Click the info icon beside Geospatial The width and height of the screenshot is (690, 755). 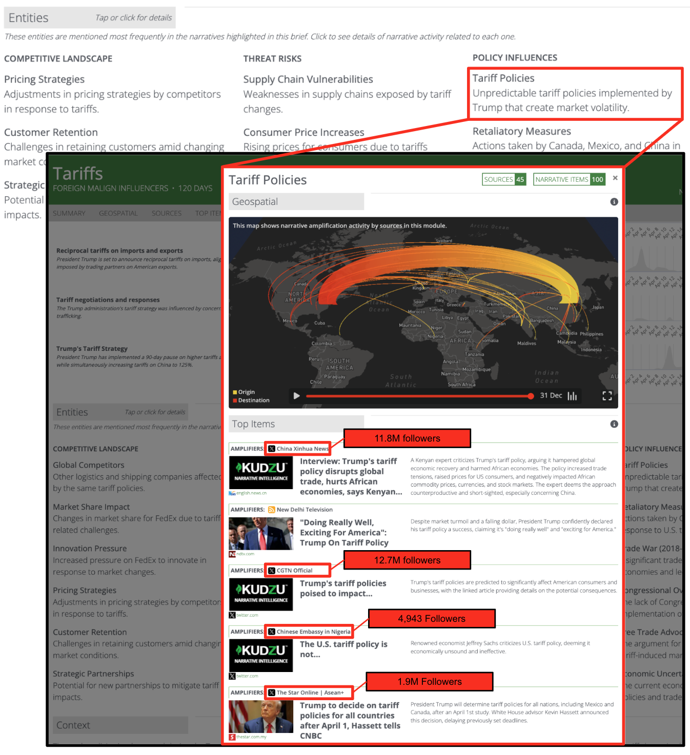pos(614,202)
